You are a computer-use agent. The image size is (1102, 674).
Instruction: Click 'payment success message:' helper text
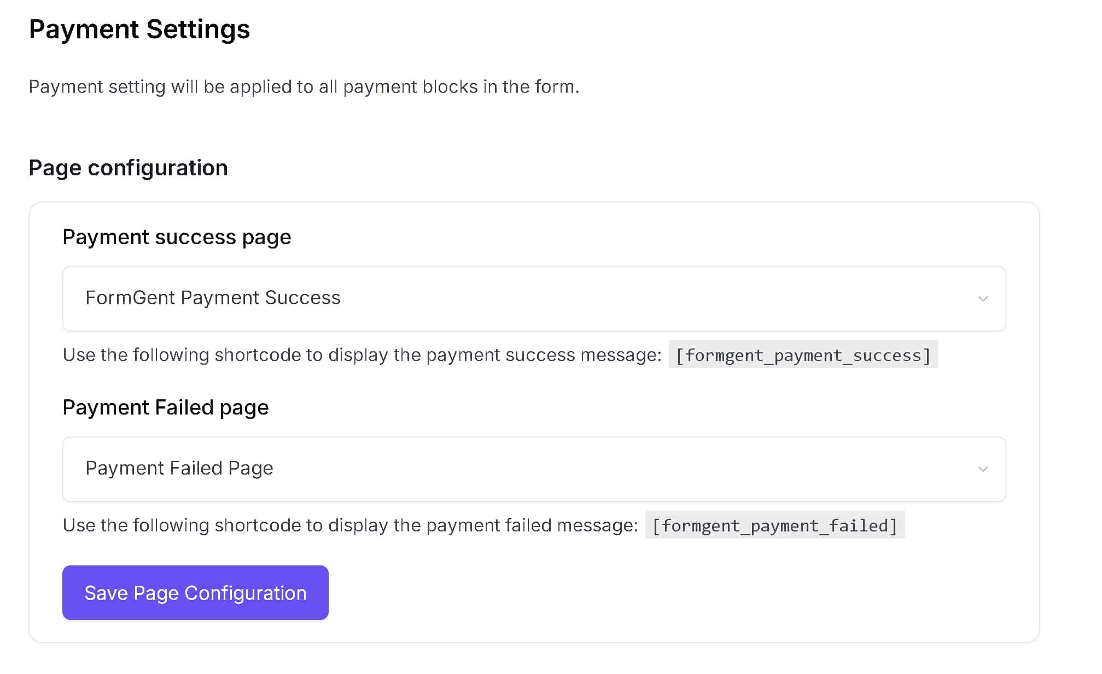coord(544,355)
